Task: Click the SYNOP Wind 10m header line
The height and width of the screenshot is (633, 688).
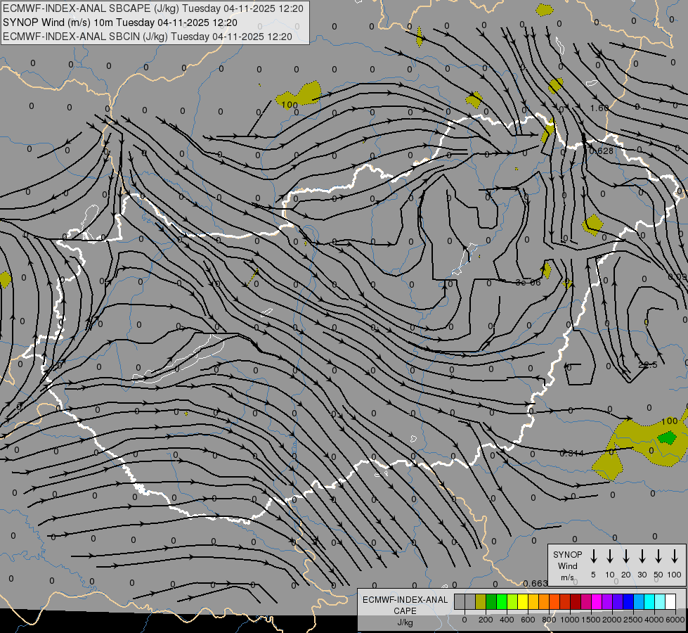Action: click(x=119, y=23)
